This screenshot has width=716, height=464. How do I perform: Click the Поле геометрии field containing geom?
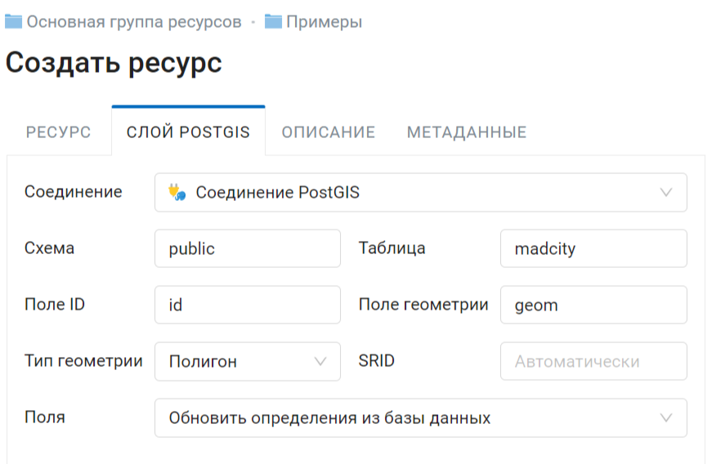[593, 305]
